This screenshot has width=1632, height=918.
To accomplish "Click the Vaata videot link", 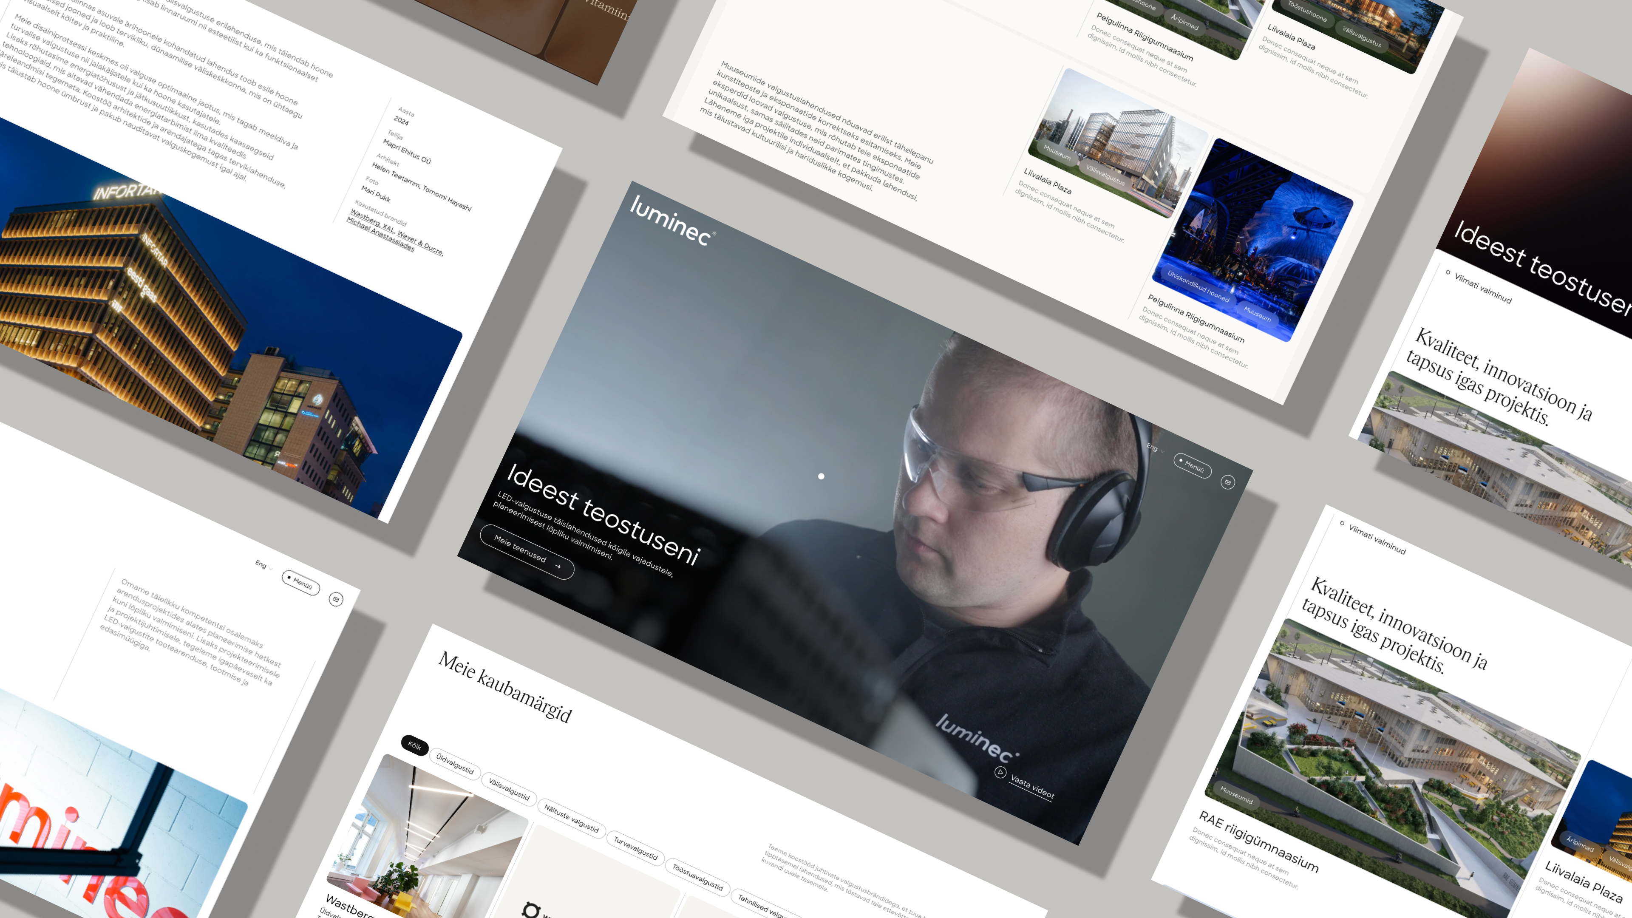I will tap(1031, 787).
